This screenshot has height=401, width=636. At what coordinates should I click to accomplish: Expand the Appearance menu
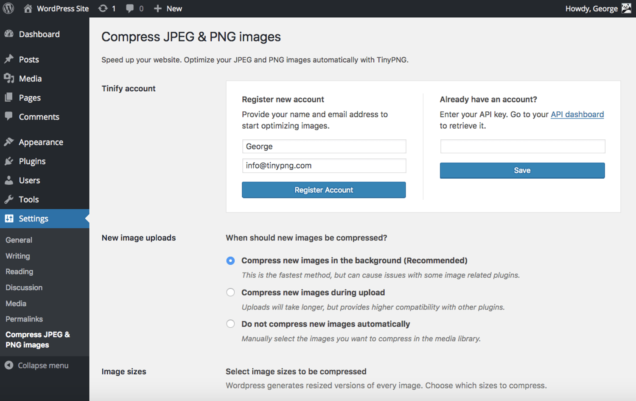tap(41, 142)
